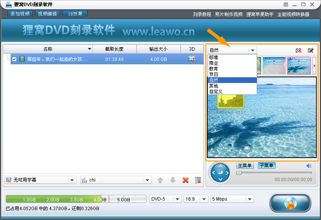Click the 添加视频 (add video) button

(x=20, y=14)
